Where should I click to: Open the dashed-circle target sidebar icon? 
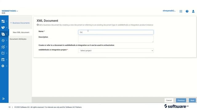[3, 40]
